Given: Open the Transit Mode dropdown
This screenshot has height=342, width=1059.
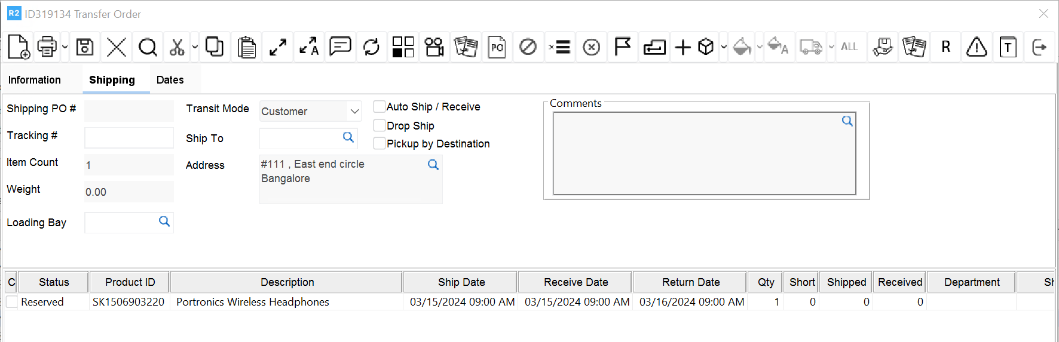Looking at the screenshot, I should [354, 112].
